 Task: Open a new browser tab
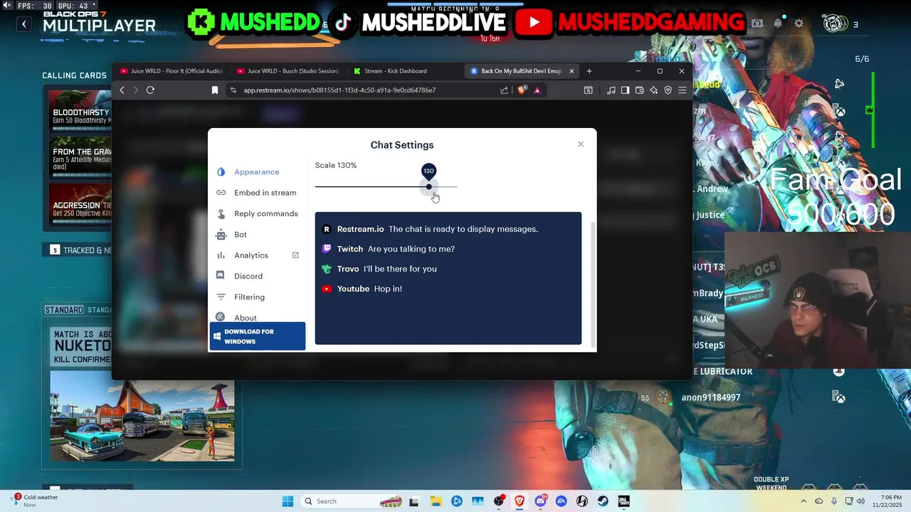click(x=589, y=71)
